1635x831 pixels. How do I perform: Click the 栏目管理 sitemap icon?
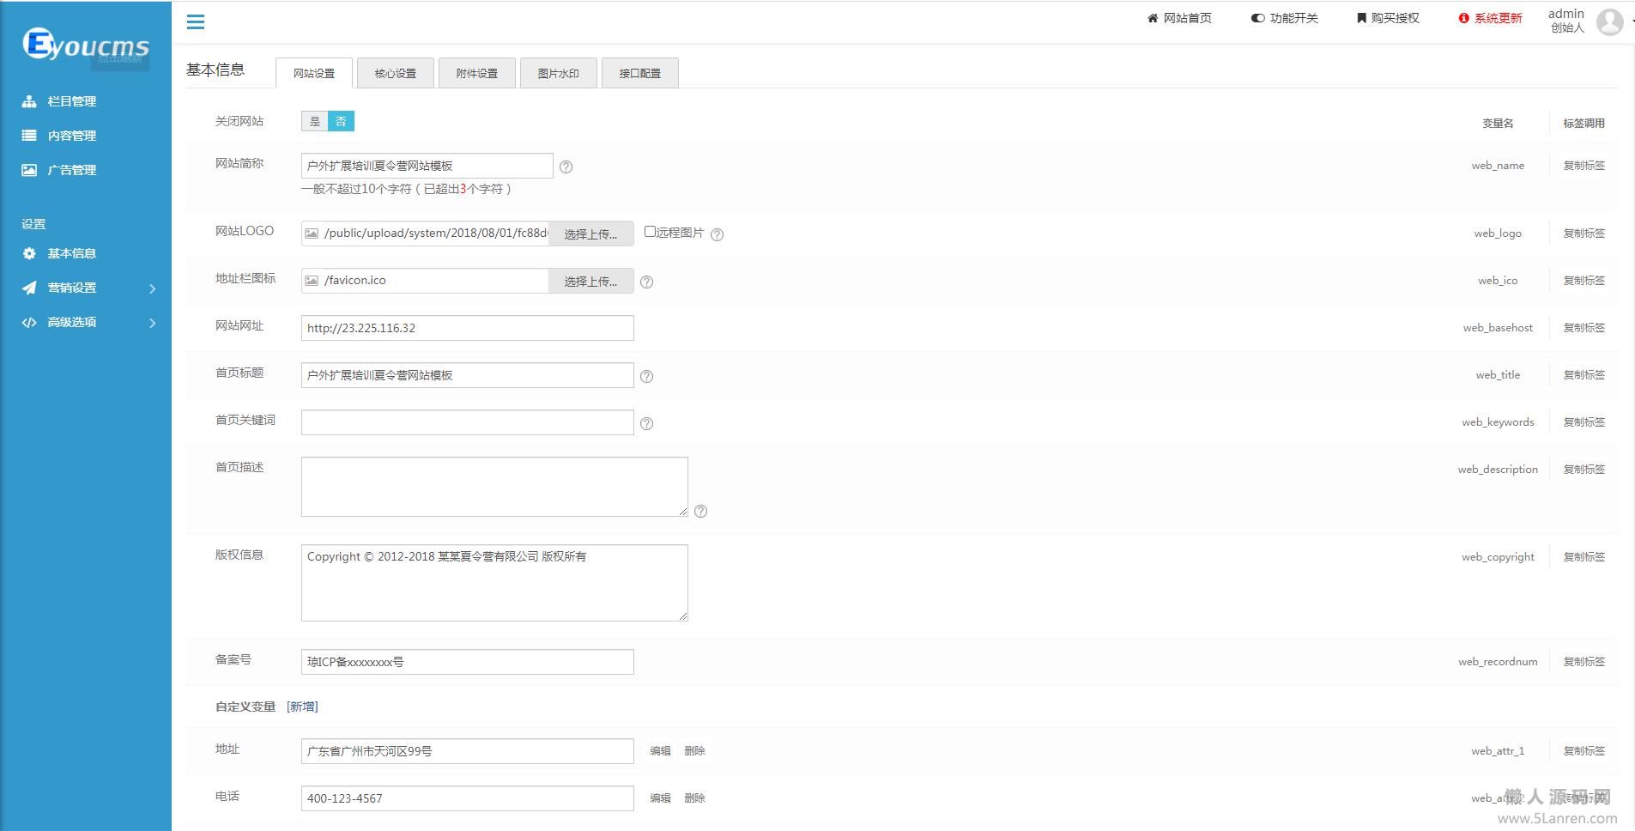pos(29,101)
